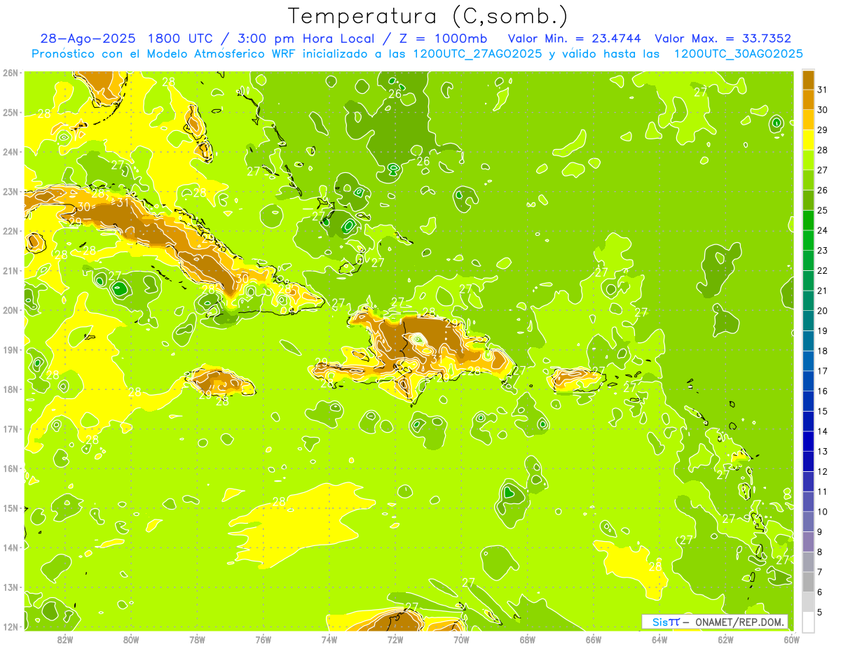Viewport: 841px width, 649px height.
Task: Click the 62W longitude axis label
Action: [x=726, y=639]
